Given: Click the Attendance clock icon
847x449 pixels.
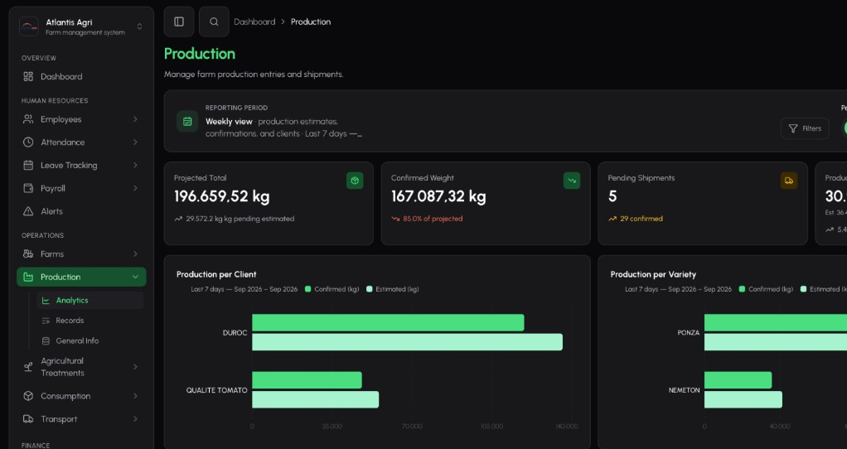Looking at the screenshot, I should pos(28,142).
